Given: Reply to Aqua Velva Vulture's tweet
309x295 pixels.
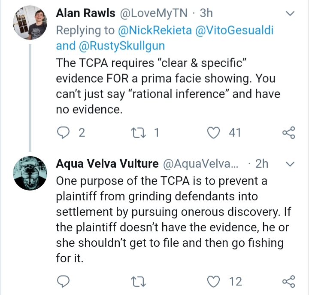Looking at the screenshot, I should 63,281.
